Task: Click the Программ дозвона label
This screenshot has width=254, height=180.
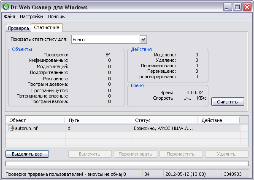Action: click(48, 84)
